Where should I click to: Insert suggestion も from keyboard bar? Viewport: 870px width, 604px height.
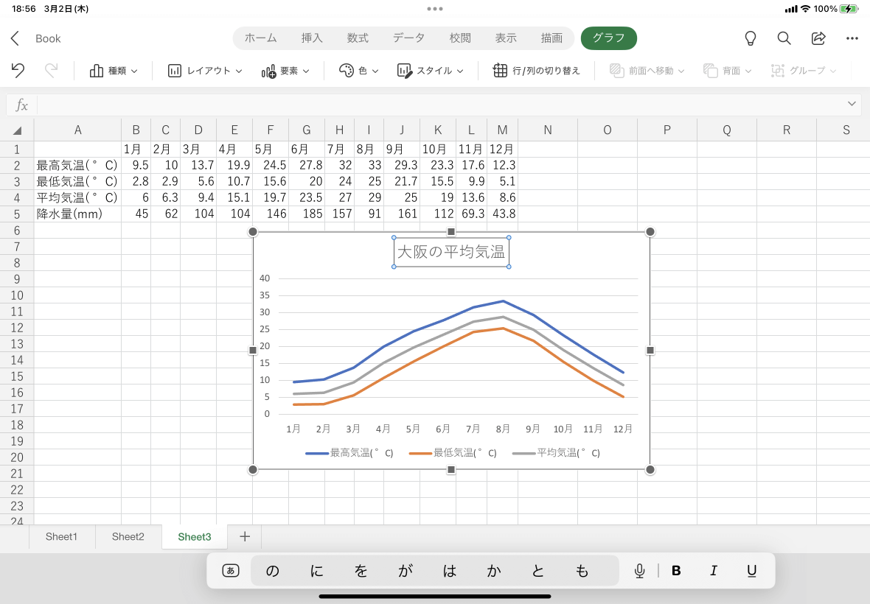pyautogui.click(x=582, y=571)
